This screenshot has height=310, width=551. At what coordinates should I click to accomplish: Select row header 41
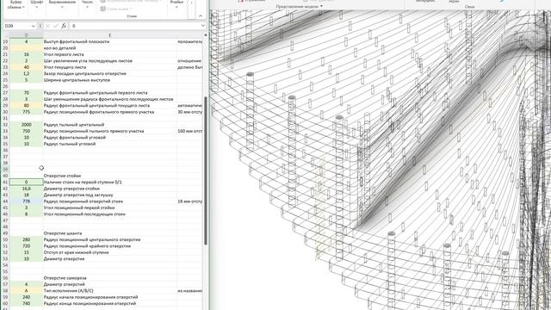(x=5, y=182)
